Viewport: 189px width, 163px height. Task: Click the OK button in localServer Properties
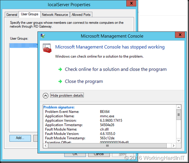(x=75, y=155)
